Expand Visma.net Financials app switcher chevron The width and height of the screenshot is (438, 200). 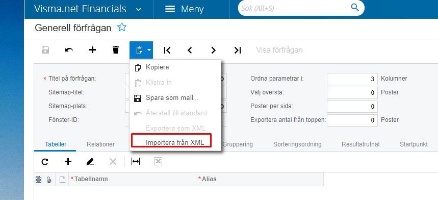point(139,10)
